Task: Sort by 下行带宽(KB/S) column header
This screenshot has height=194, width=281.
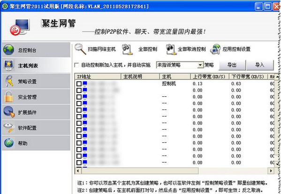Action: click(248, 77)
